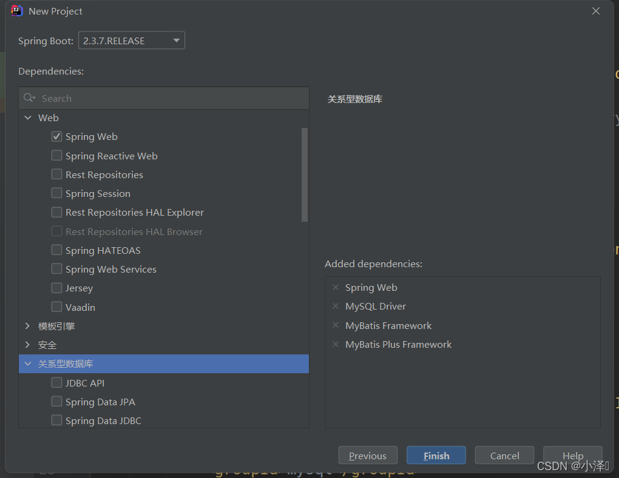Select the 安全 tree row label
This screenshot has width=619, height=478.
[x=47, y=345]
